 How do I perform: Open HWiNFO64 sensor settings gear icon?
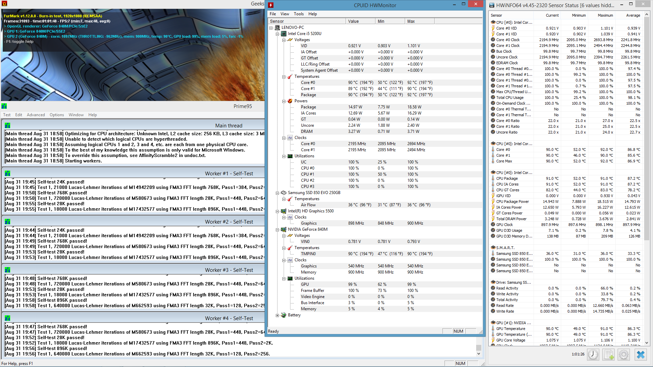[624, 355]
